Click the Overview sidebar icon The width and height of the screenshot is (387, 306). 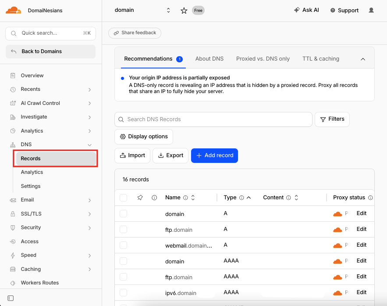tap(13, 76)
